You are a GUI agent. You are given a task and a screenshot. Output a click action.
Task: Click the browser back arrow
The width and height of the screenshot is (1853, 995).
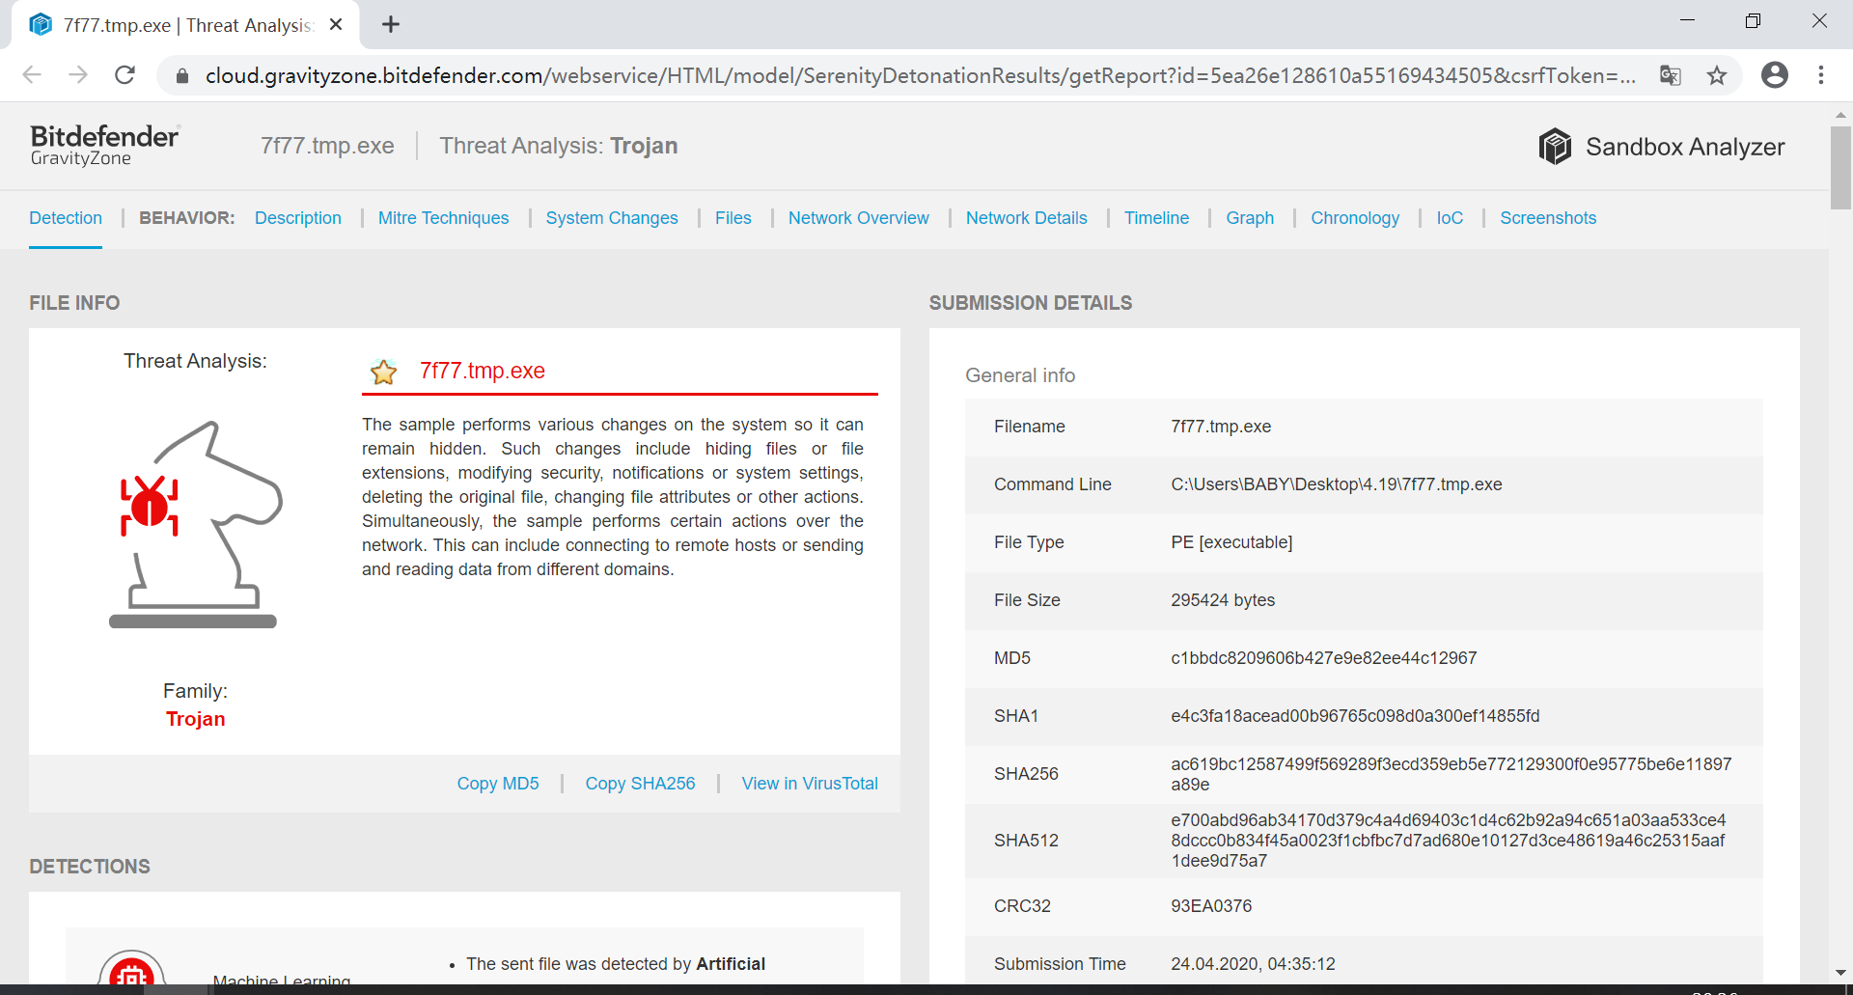[x=32, y=75]
